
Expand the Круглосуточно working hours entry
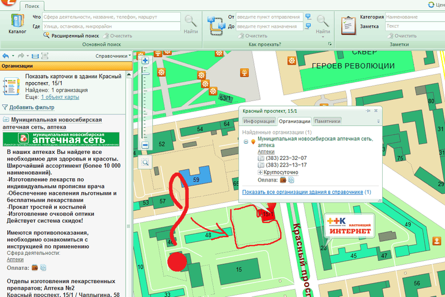tap(260, 173)
